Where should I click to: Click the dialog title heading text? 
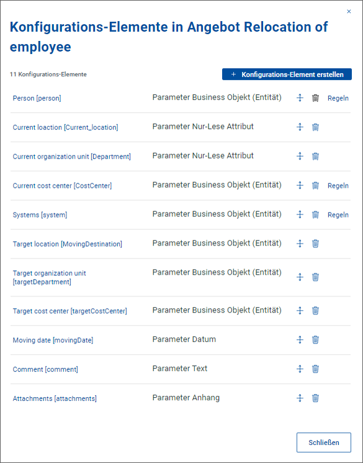click(169, 37)
